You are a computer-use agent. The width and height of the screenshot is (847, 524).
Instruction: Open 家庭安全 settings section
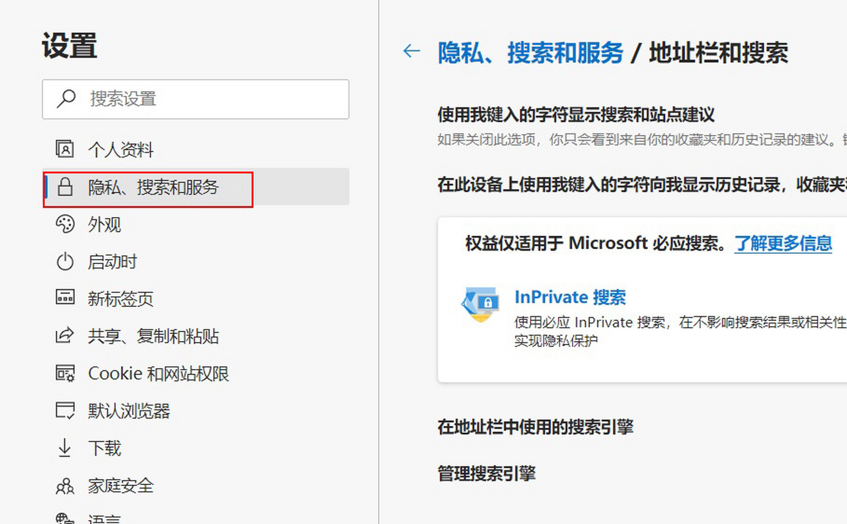click(196, 486)
